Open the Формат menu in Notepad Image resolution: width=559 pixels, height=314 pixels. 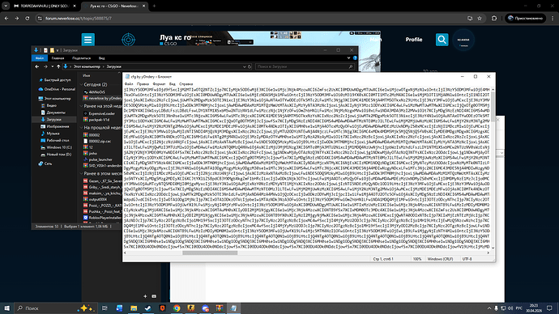(x=159, y=84)
